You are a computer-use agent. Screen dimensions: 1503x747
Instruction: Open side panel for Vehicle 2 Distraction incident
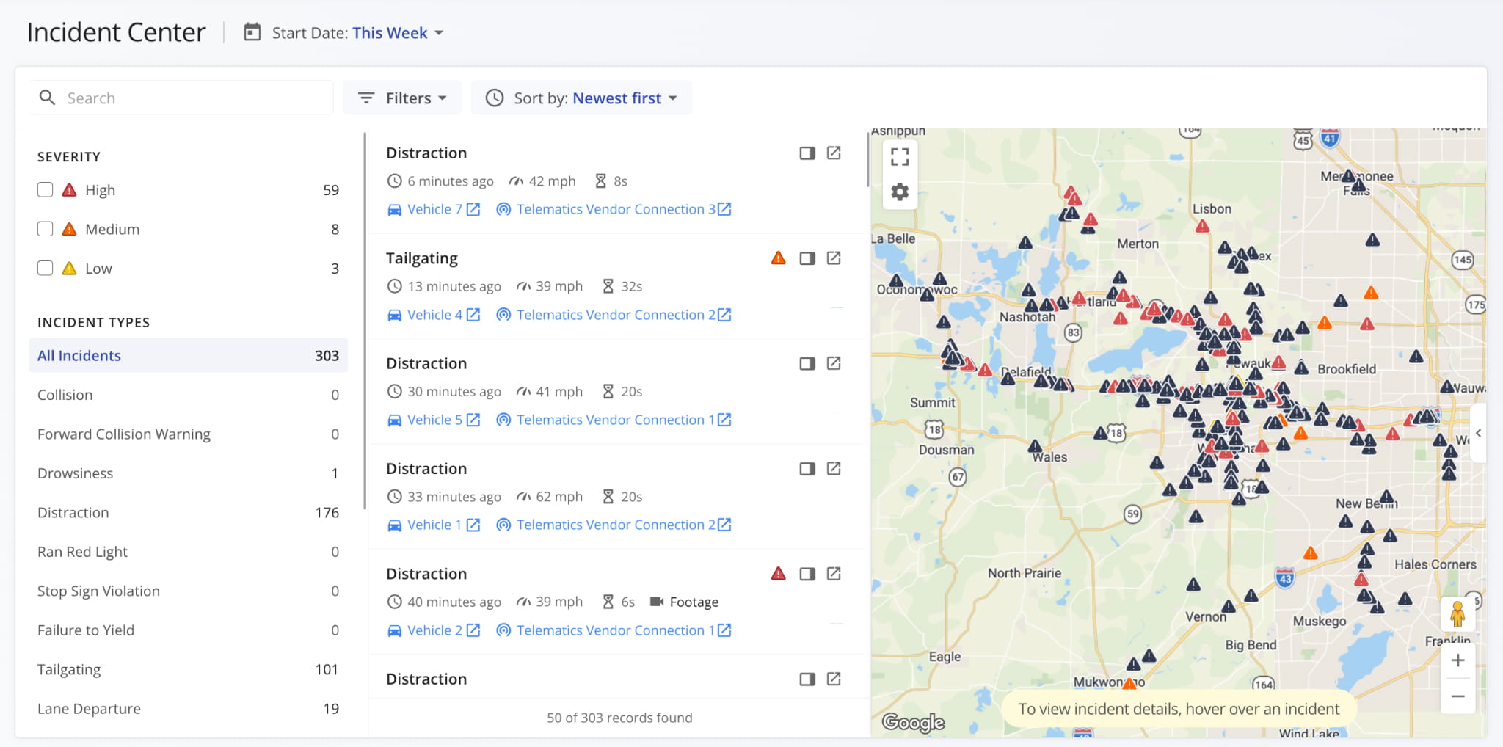point(807,574)
